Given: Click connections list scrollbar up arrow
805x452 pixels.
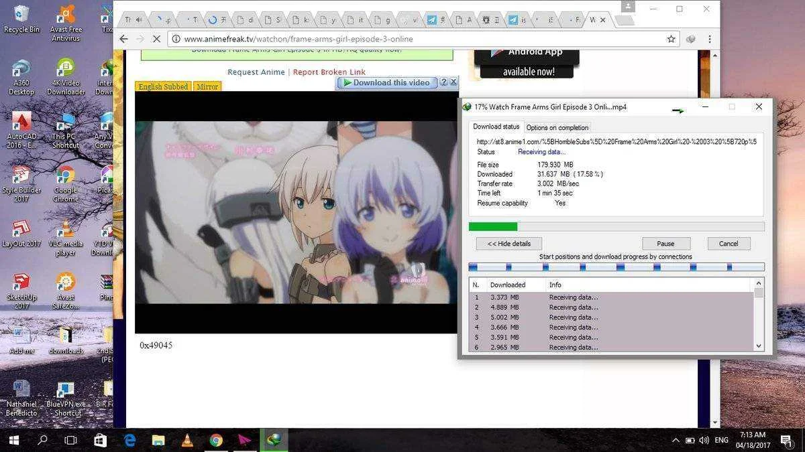Looking at the screenshot, I should click(x=759, y=284).
